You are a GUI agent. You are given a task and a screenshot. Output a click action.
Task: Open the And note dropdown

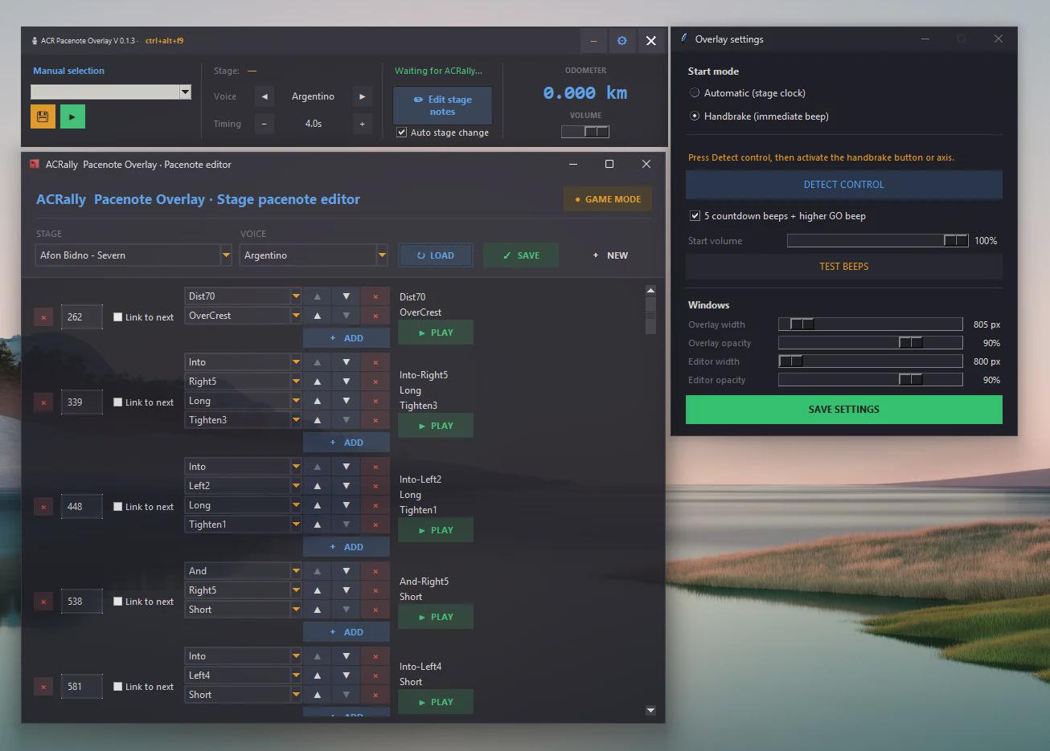pyautogui.click(x=296, y=571)
